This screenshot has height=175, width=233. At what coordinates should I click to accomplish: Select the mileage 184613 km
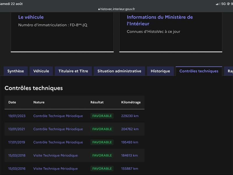pos(129,155)
